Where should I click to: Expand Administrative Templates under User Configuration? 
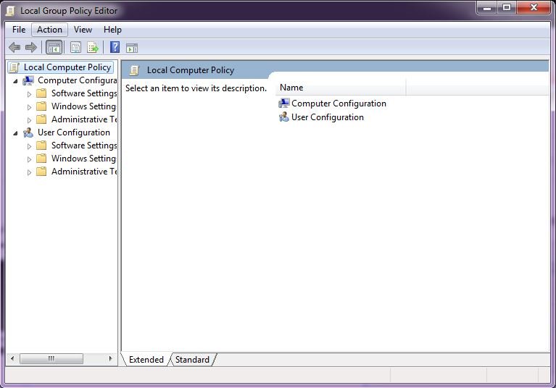pyautogui.click(x=29, y=172)
